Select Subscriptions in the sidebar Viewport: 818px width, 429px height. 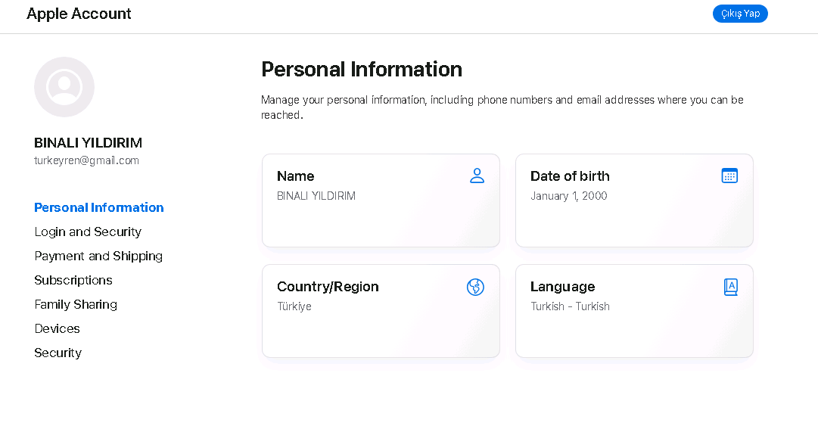[73, 280]
